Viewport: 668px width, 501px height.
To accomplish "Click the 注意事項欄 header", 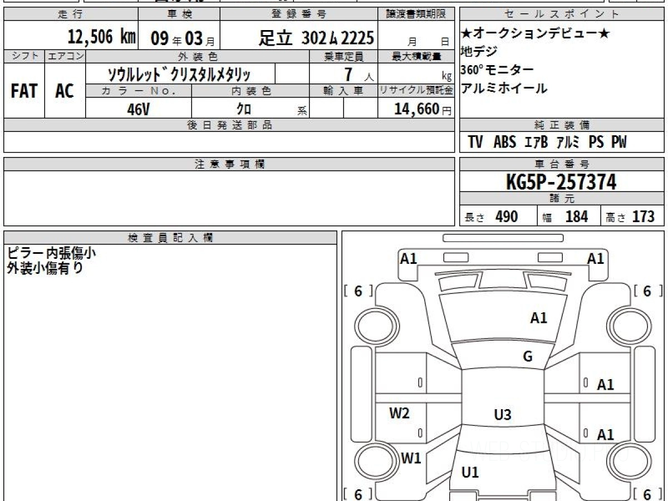I will point(229,164).
